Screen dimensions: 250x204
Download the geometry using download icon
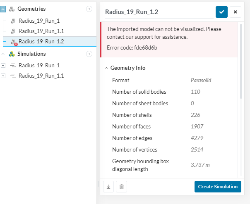click(x=108, y=187)
